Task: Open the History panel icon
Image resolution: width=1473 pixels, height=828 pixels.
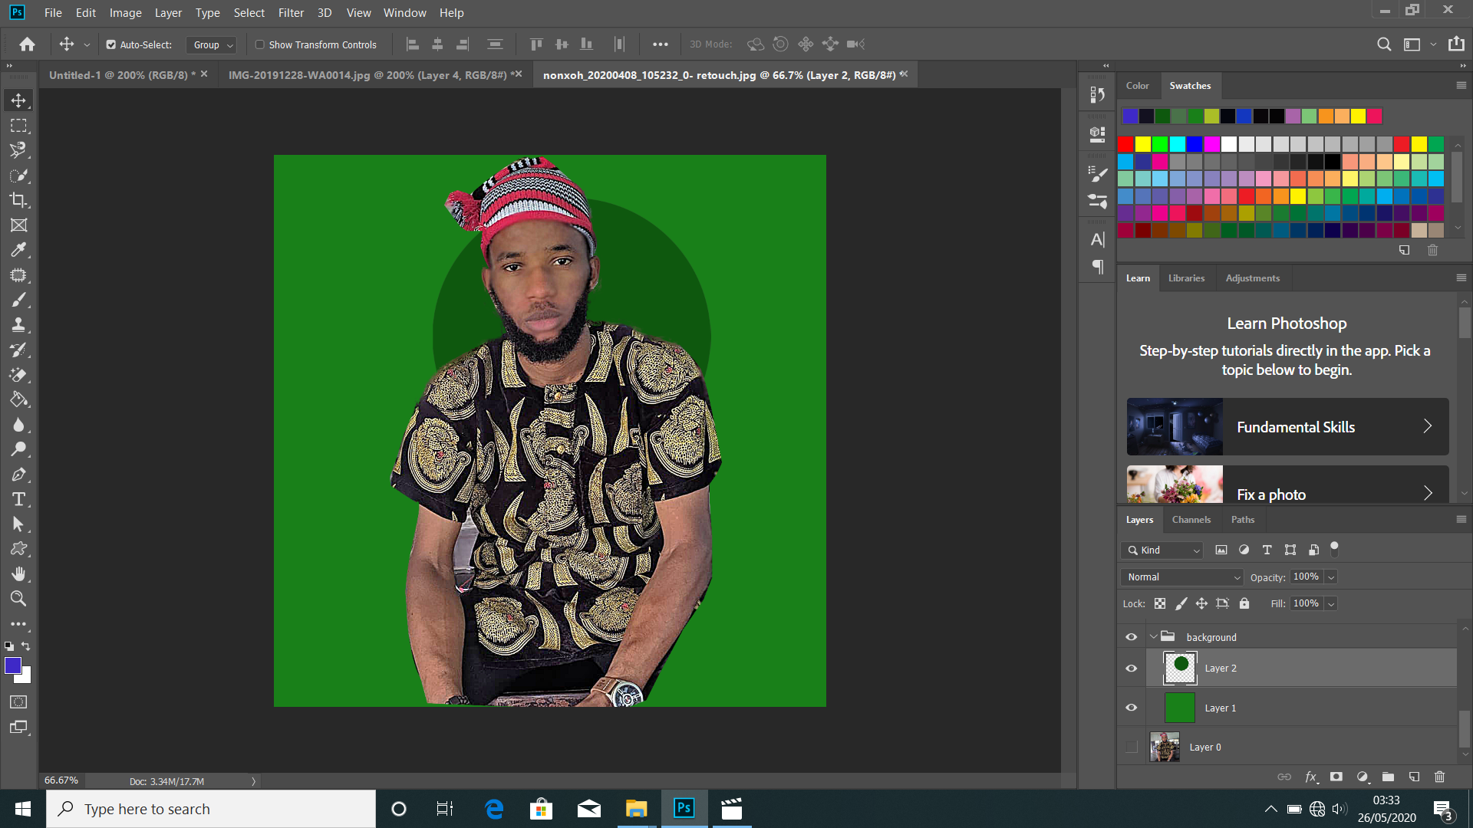Action: (x=1097, y=95)
